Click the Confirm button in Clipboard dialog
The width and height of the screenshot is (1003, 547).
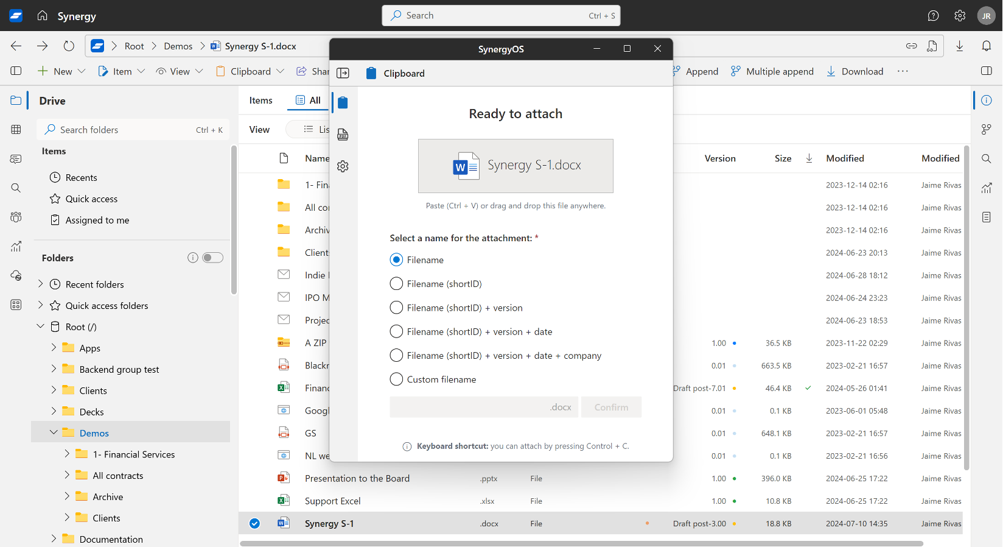click(611, 407)
